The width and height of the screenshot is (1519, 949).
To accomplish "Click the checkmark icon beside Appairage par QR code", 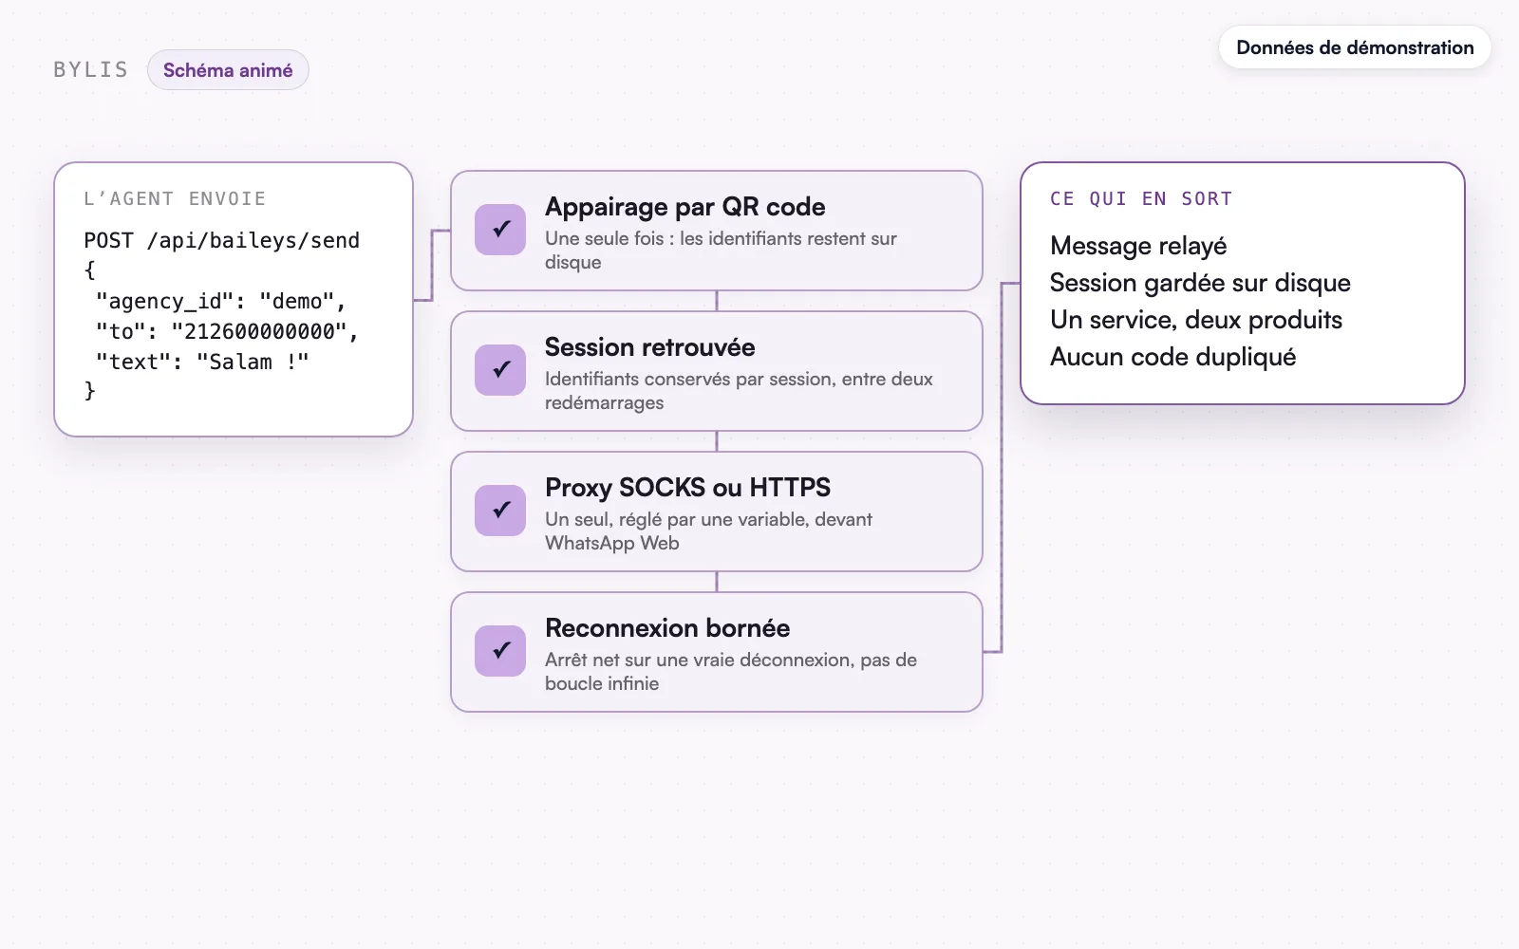I will pos(500,230).
